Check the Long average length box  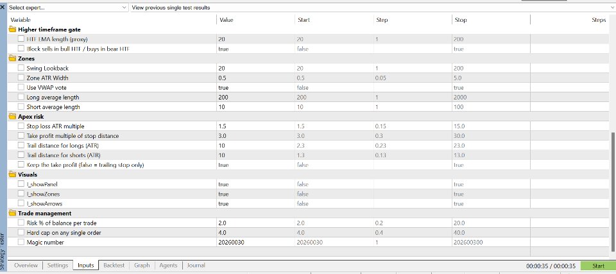tap(21, 97)
